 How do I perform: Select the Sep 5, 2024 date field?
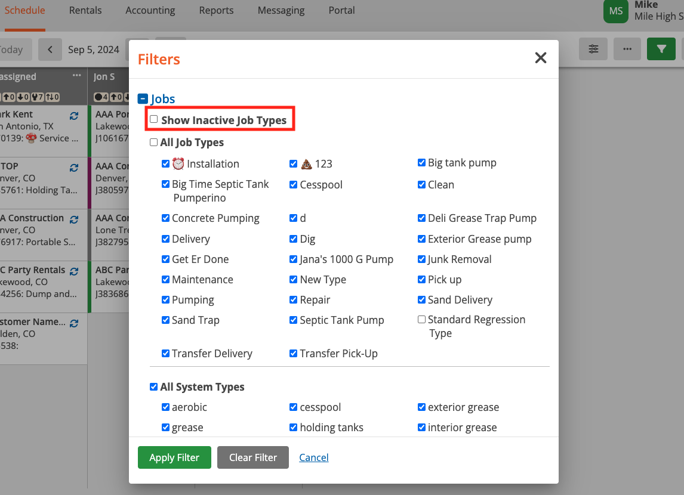tap(93, 49)
